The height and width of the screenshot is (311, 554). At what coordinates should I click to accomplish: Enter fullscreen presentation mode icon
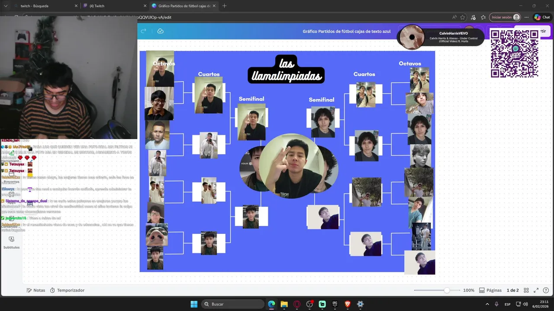[x=536, y=290]
